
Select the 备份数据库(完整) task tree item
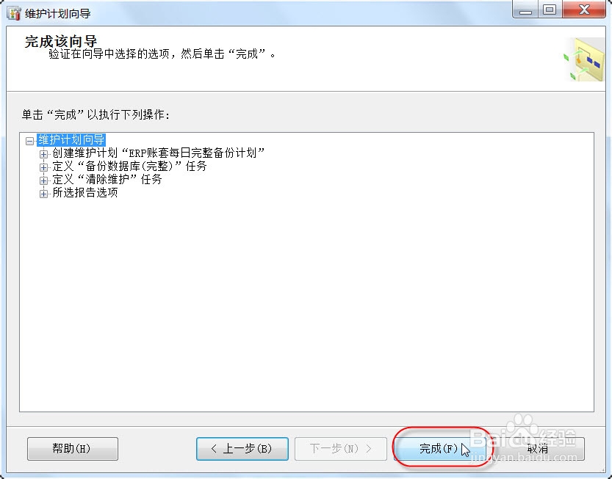[129, 166]
